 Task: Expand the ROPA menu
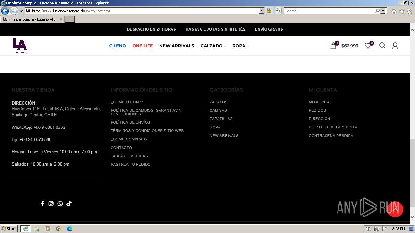[x=241, y=46]
